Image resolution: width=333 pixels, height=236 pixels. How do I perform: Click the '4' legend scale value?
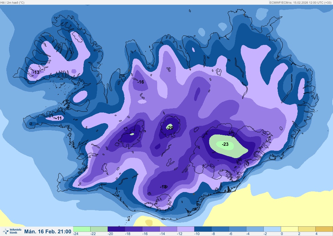(x=316, y=234)
